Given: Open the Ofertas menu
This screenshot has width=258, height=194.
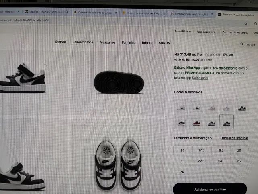Looking at the screenshot, I should tap(60, 42).
